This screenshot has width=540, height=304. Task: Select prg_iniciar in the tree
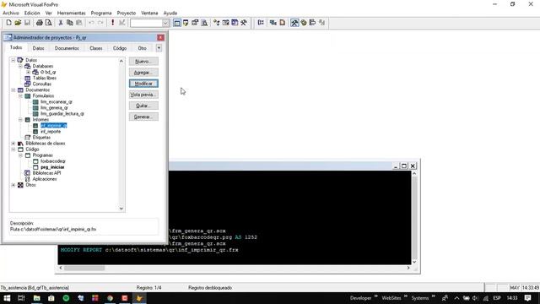pyautogui.click(x=52, y=167)
